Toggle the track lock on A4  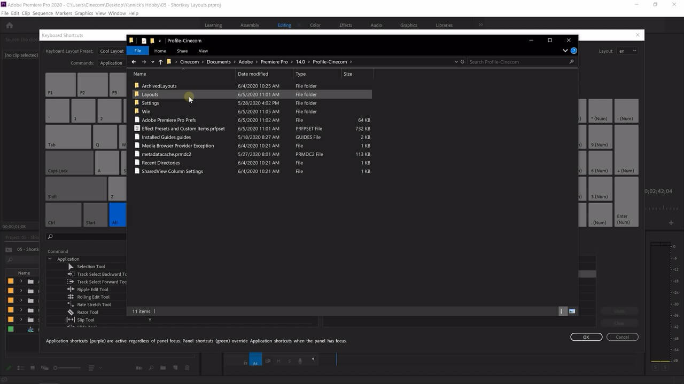(245, 362)
